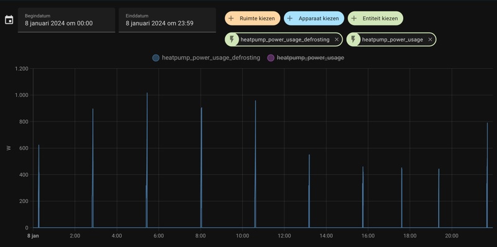Click the spike just after 13:00
The width and height of the screenshot is (497, 247).
coord(309,191)
